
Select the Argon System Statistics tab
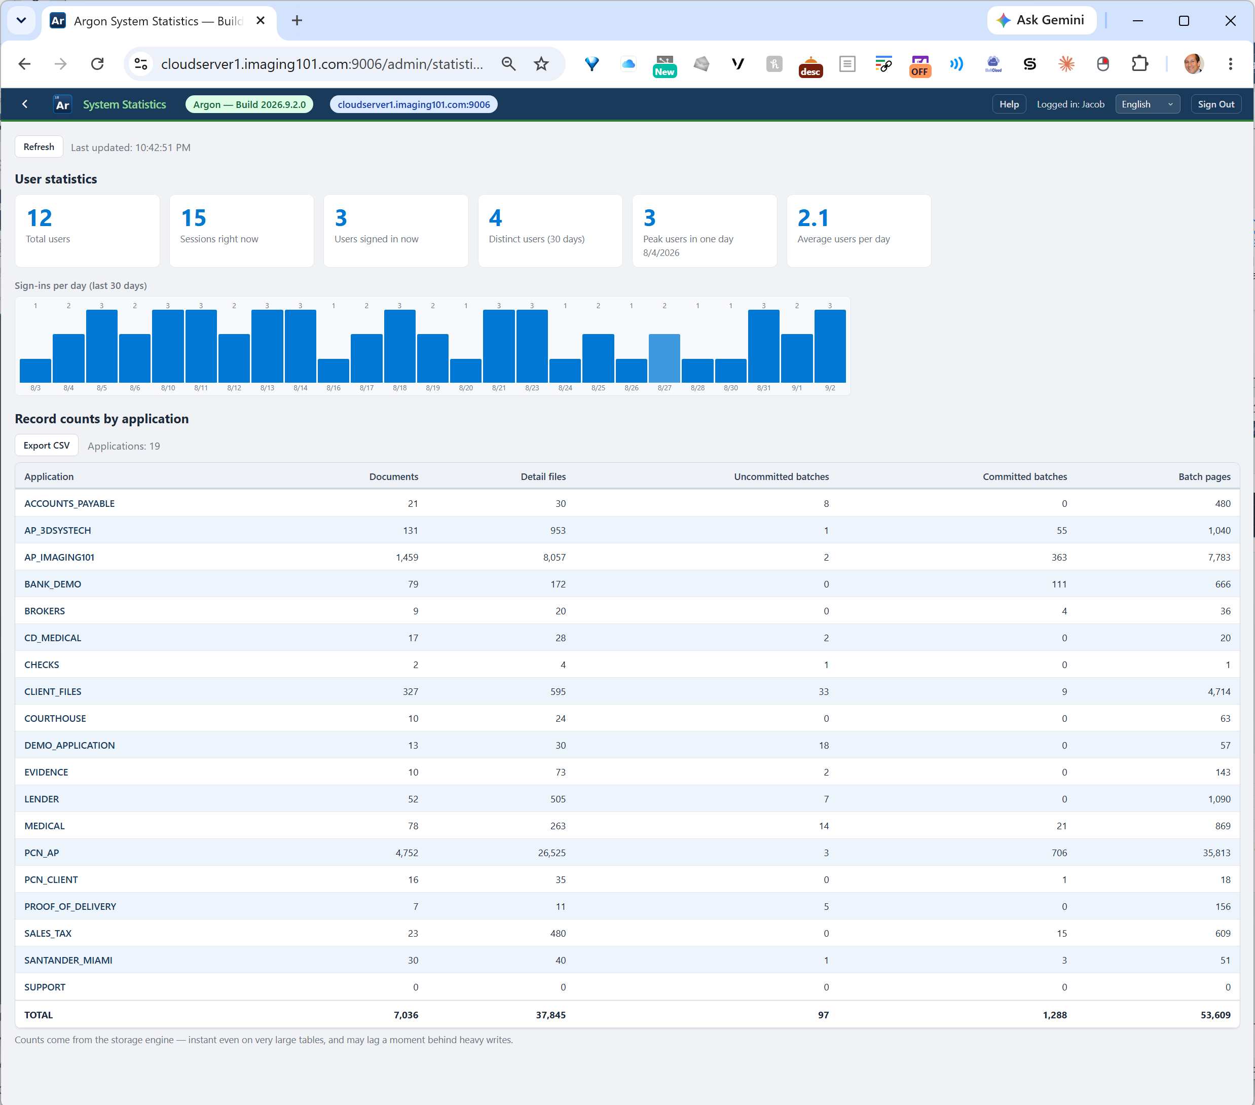click(158, 21)
